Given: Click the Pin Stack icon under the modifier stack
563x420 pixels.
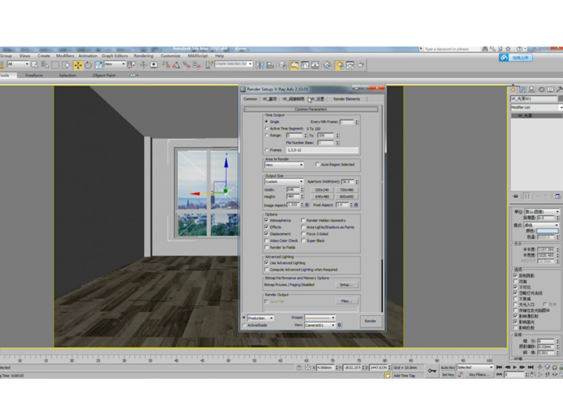Looking at the screenshot, I should click(x=516, y=196).
